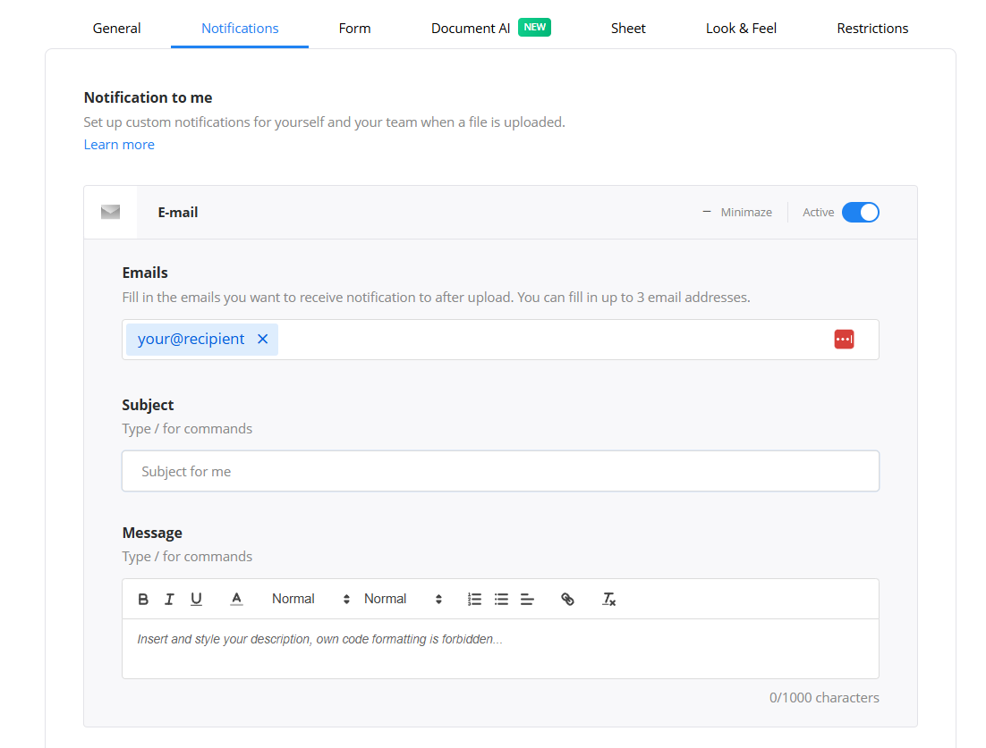Open the Sheet tab
This screenshot has width=986, height=748.
pyautogui.click(x=628, y=29)
